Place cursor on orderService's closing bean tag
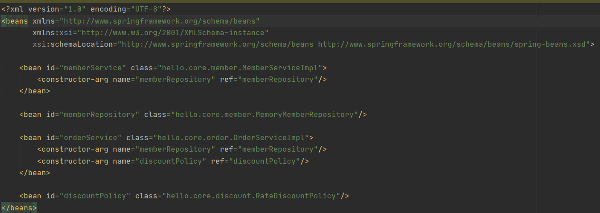Screen dimensions: 600x213 coord(35,173)
